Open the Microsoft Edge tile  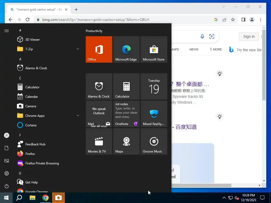click(x=127, y=49)
